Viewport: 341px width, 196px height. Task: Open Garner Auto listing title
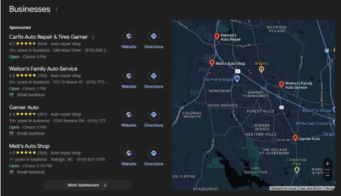[24, 107]
